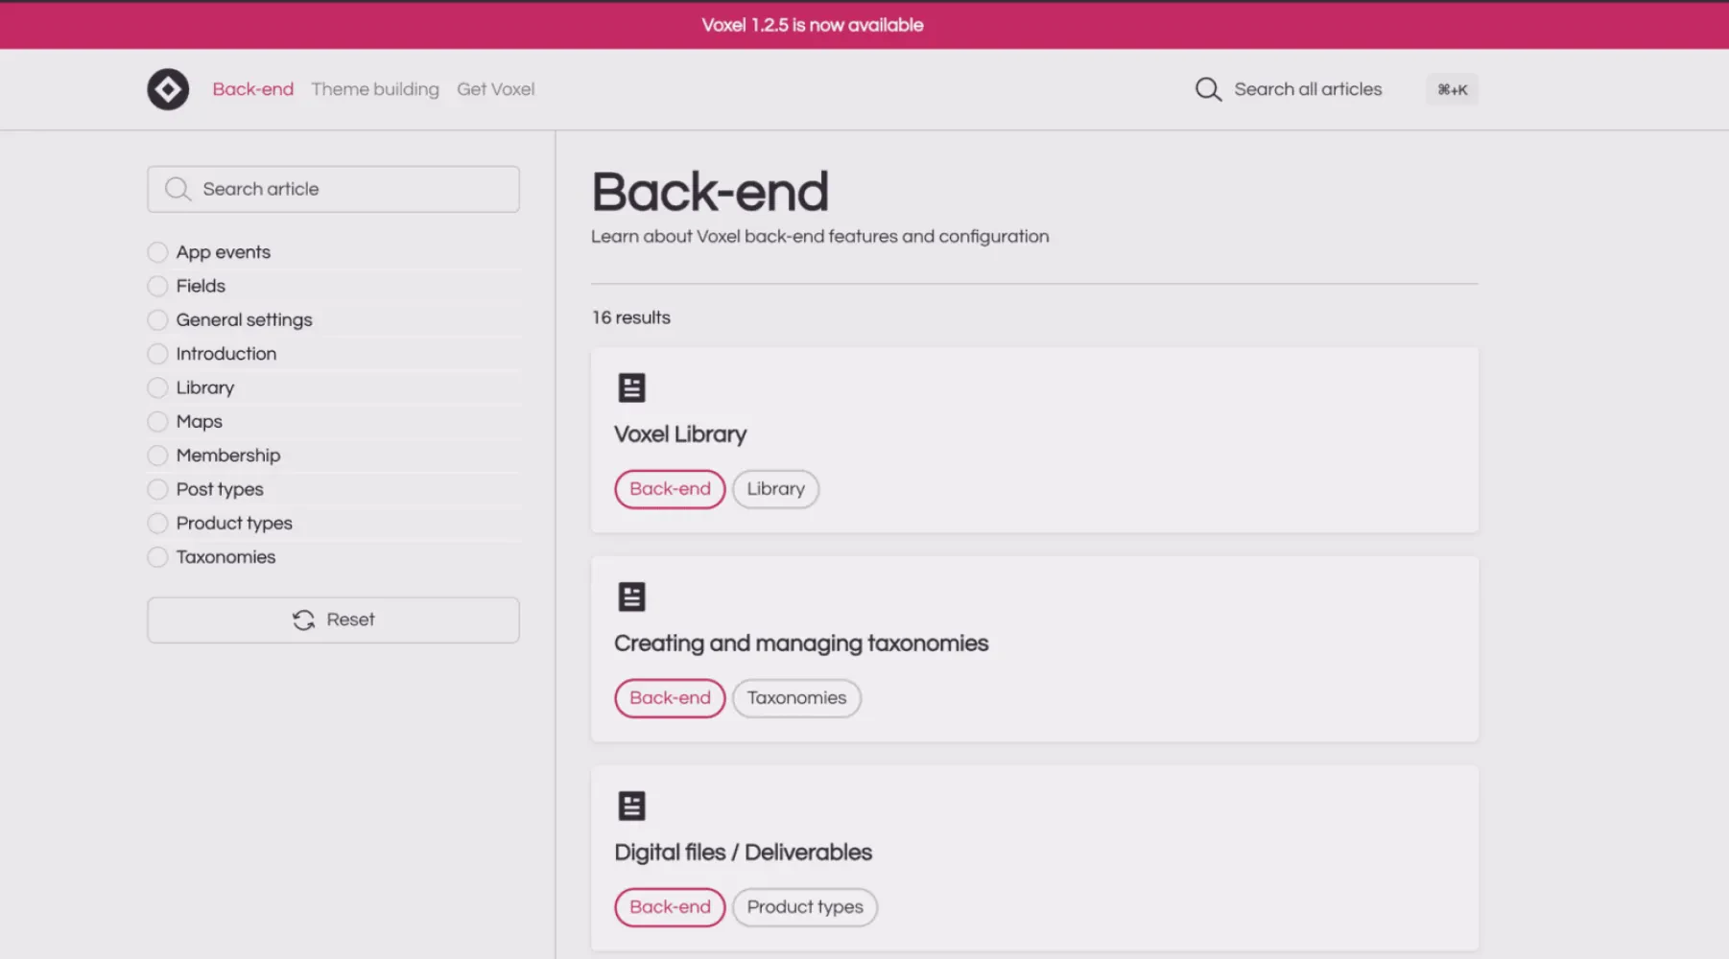The width and height of the screenshot is (1729, 959).
Task: Select the General settings filter radio
Action: pyautogui.click(x=157, y=319)
